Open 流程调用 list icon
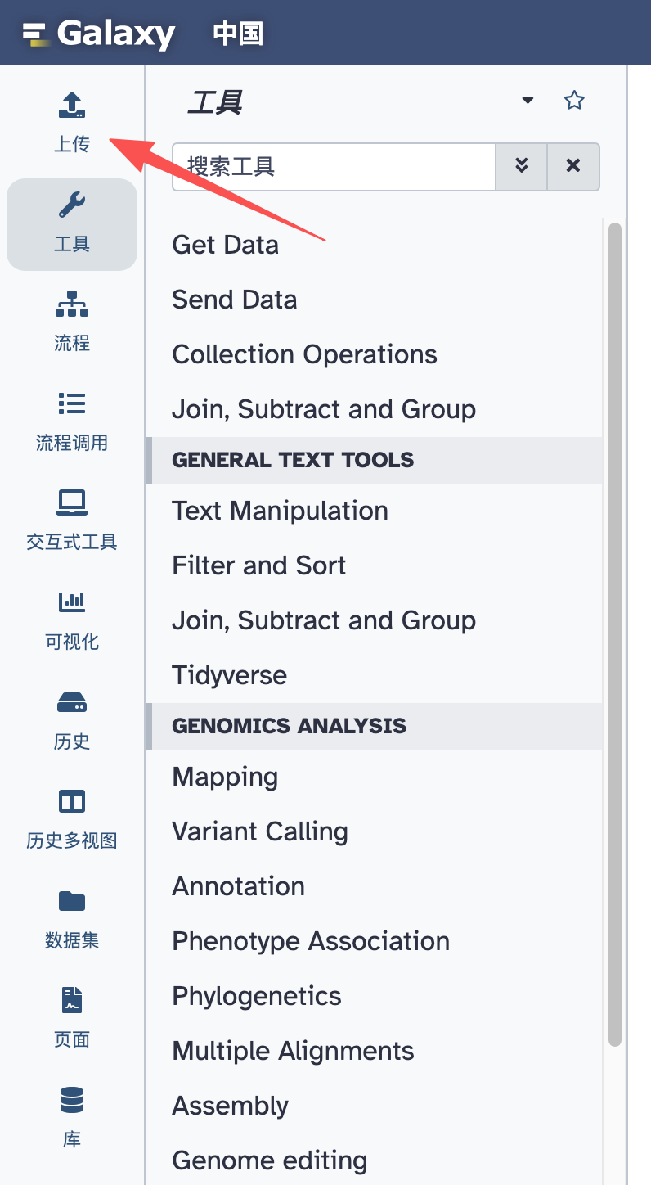 click(72, 403)
